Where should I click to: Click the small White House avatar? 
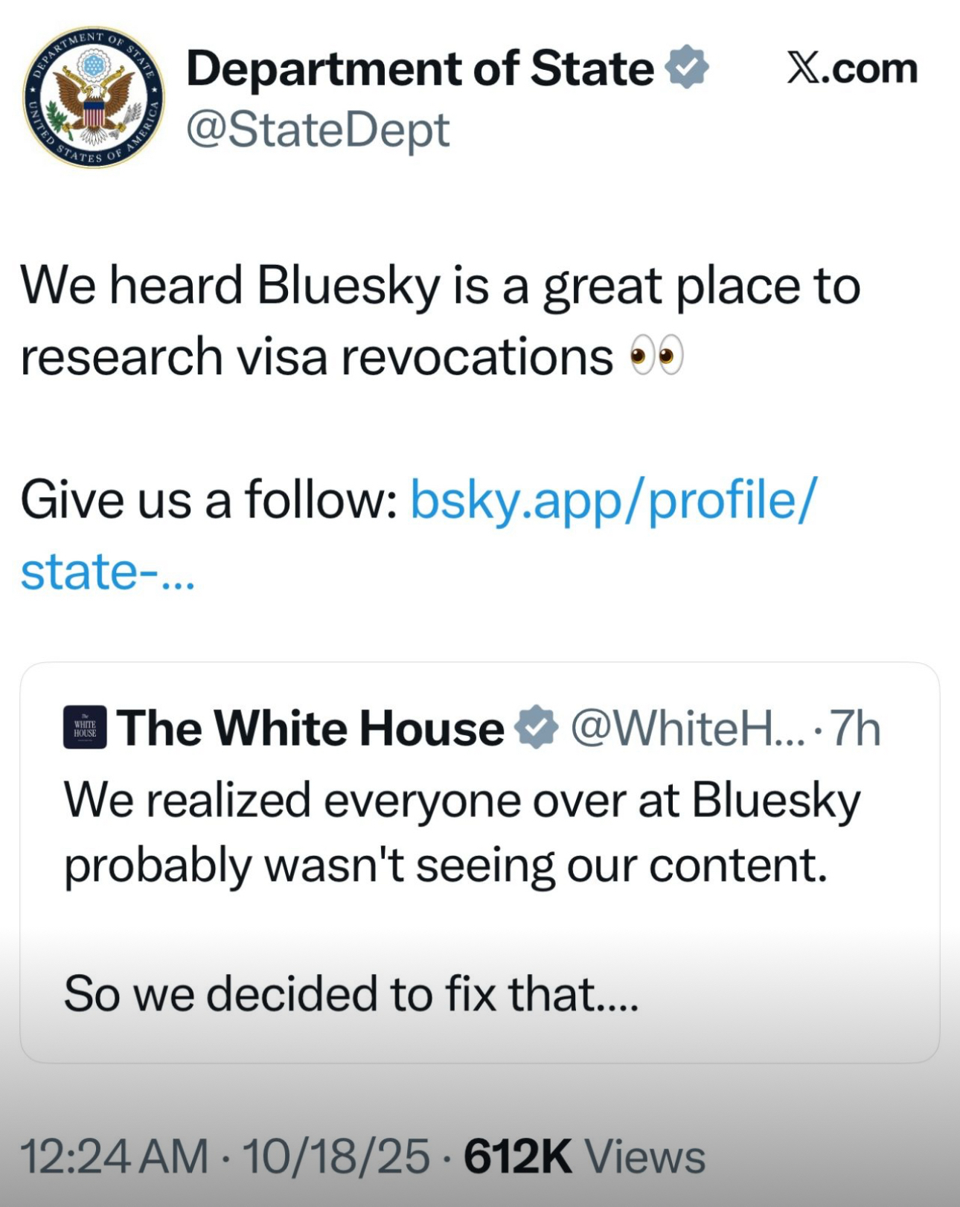[x=85, y=727]
